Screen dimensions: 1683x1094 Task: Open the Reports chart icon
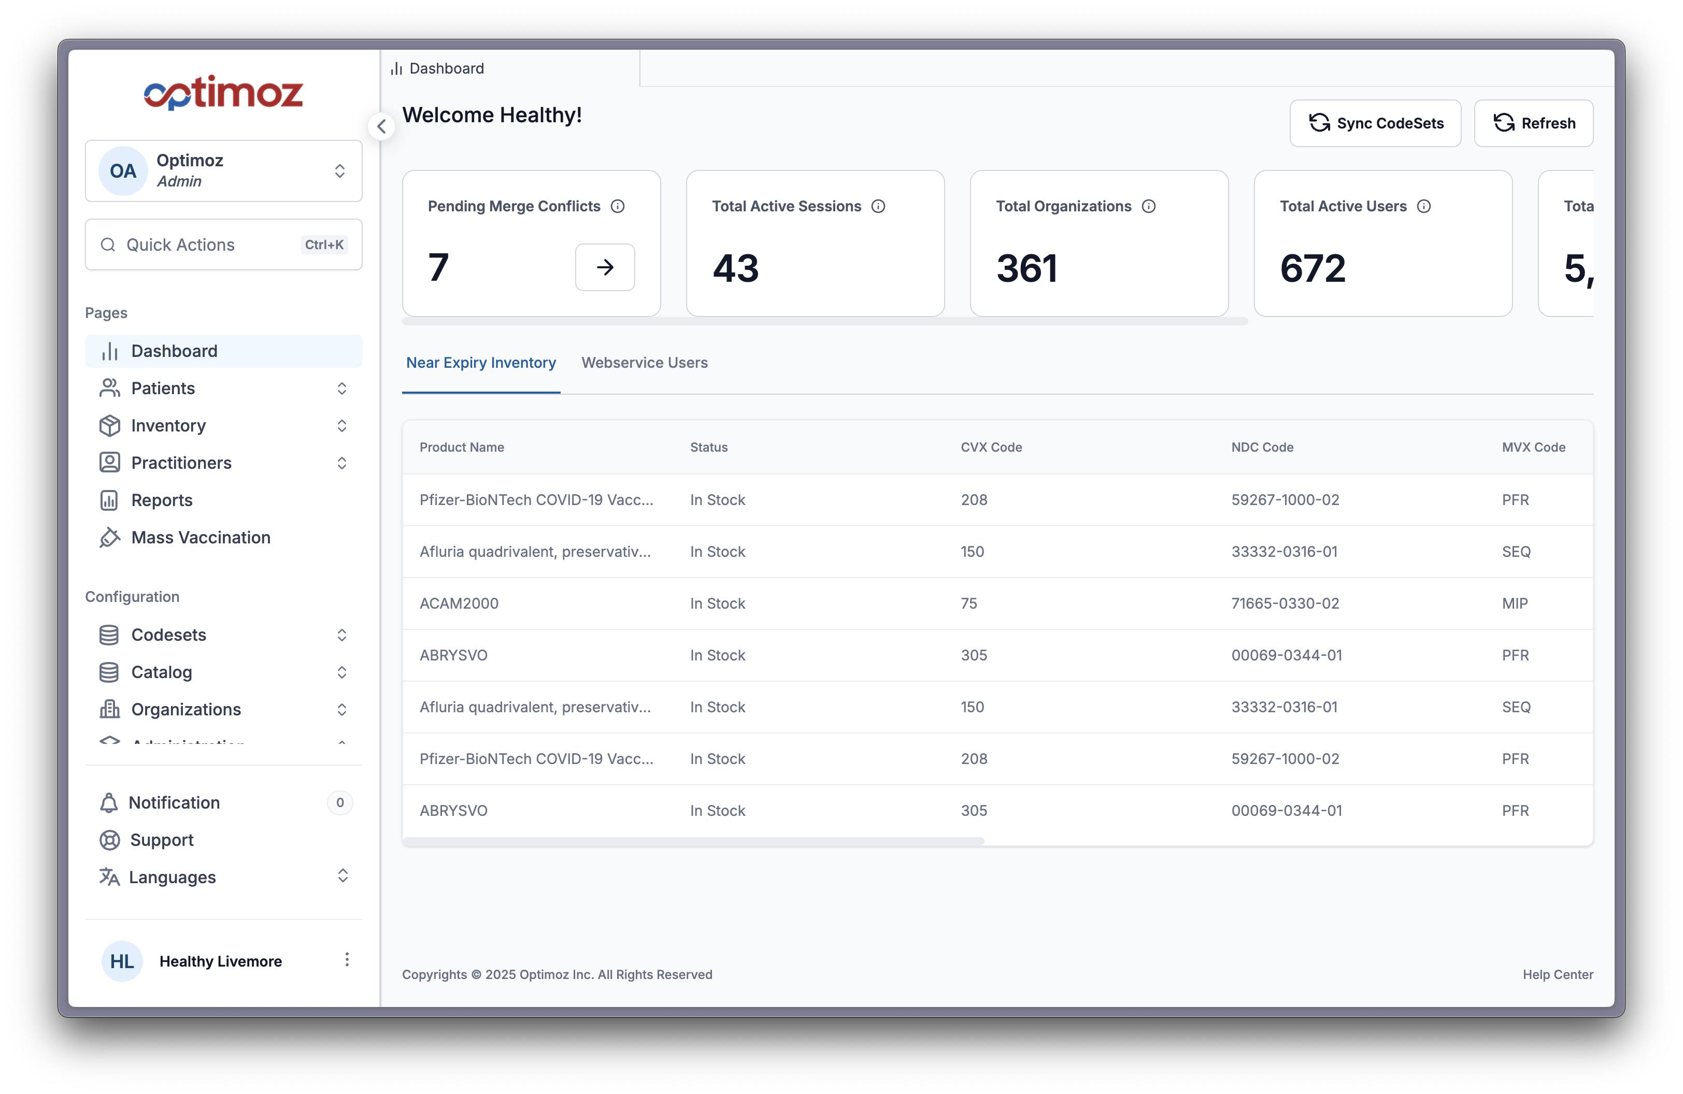pos(110,500)
